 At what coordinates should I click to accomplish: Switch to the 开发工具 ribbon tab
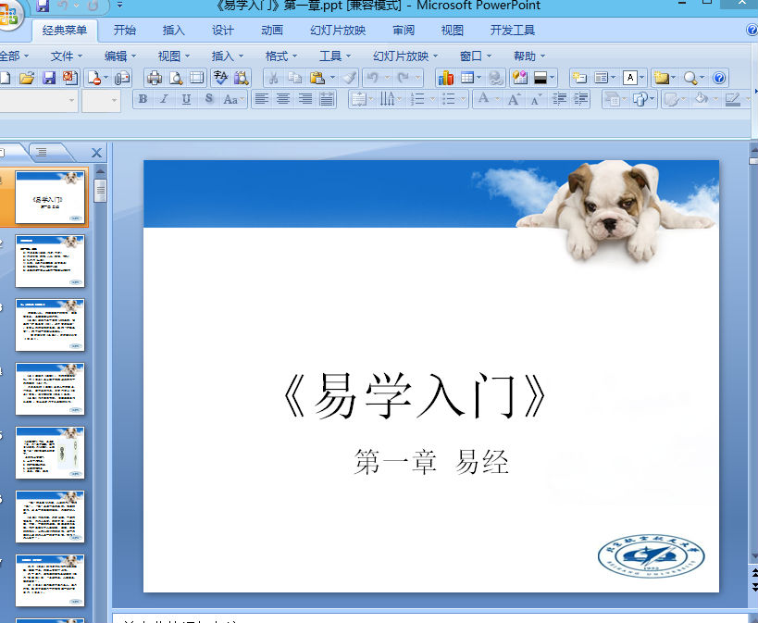(513, 31)
